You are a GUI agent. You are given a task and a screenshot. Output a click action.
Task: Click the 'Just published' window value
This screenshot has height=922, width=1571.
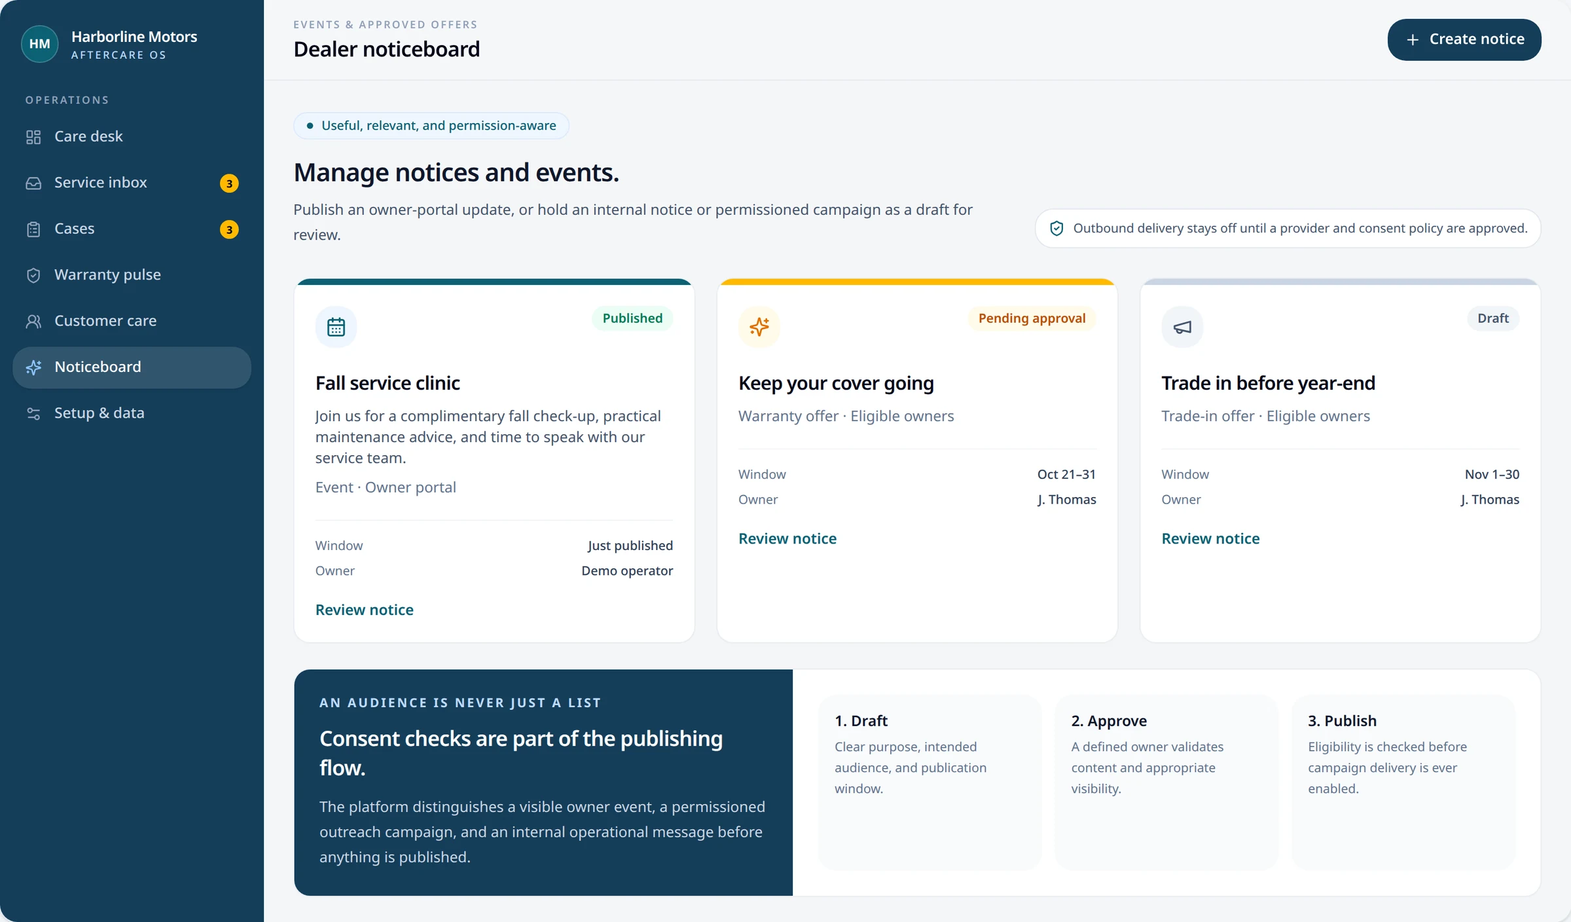[x=630, y=545]
